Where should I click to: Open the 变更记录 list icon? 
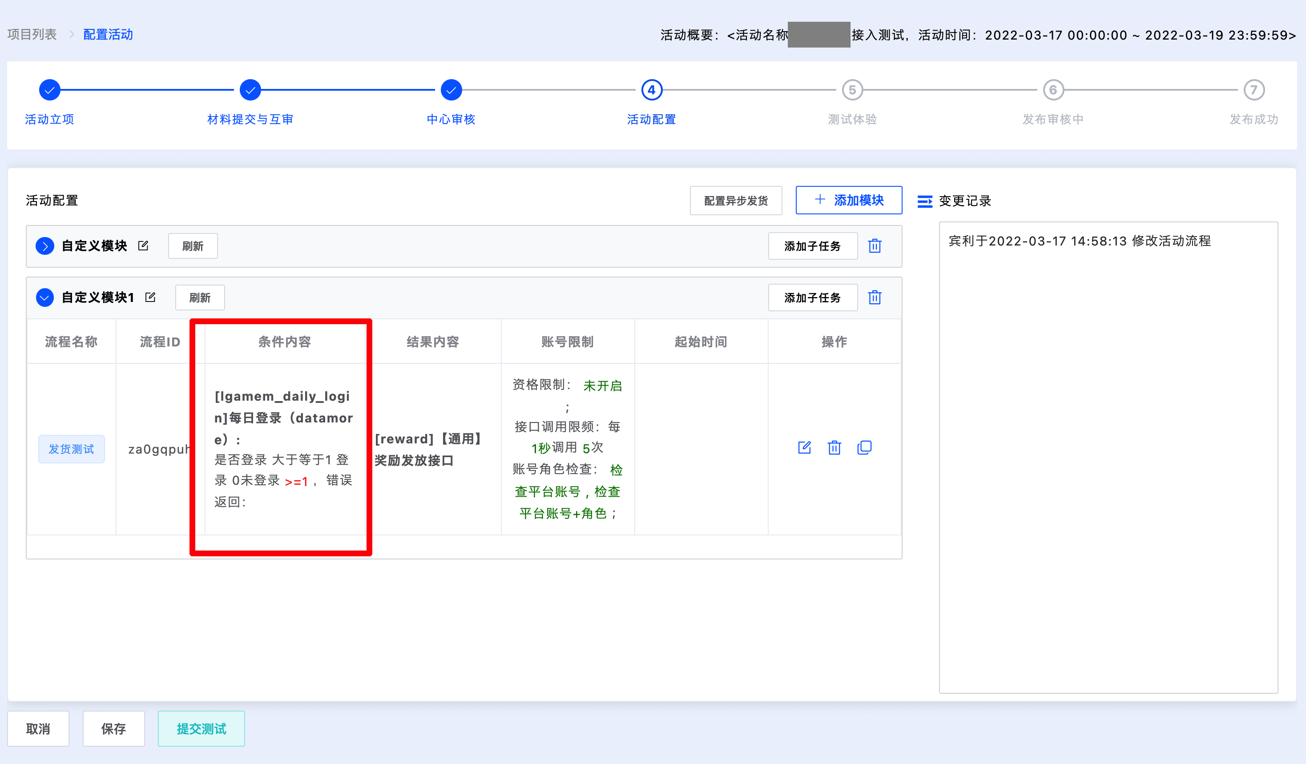point(925,201)
